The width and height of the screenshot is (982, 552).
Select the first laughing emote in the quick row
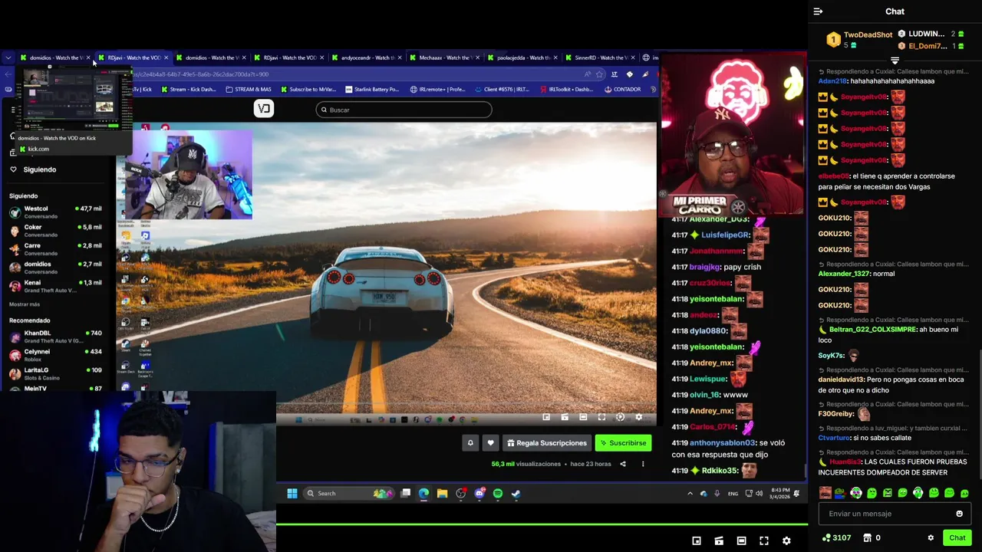(x=825, y=493)
